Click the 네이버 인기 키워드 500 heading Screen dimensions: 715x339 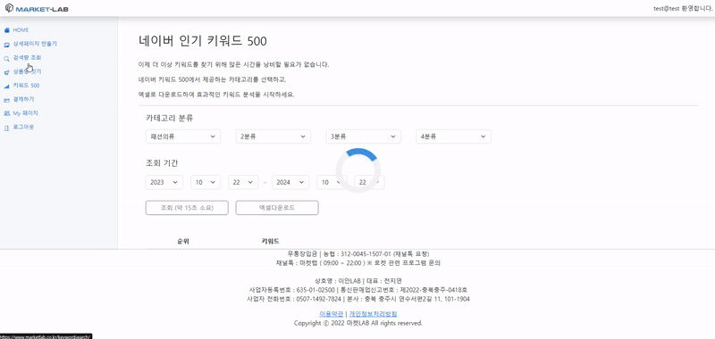click(203, 41)
